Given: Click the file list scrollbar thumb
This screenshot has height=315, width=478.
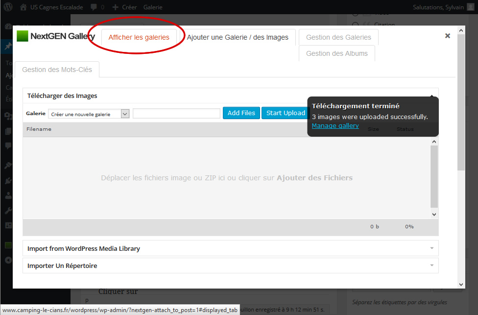Looking at the screenshot, I should click(434, 176).
